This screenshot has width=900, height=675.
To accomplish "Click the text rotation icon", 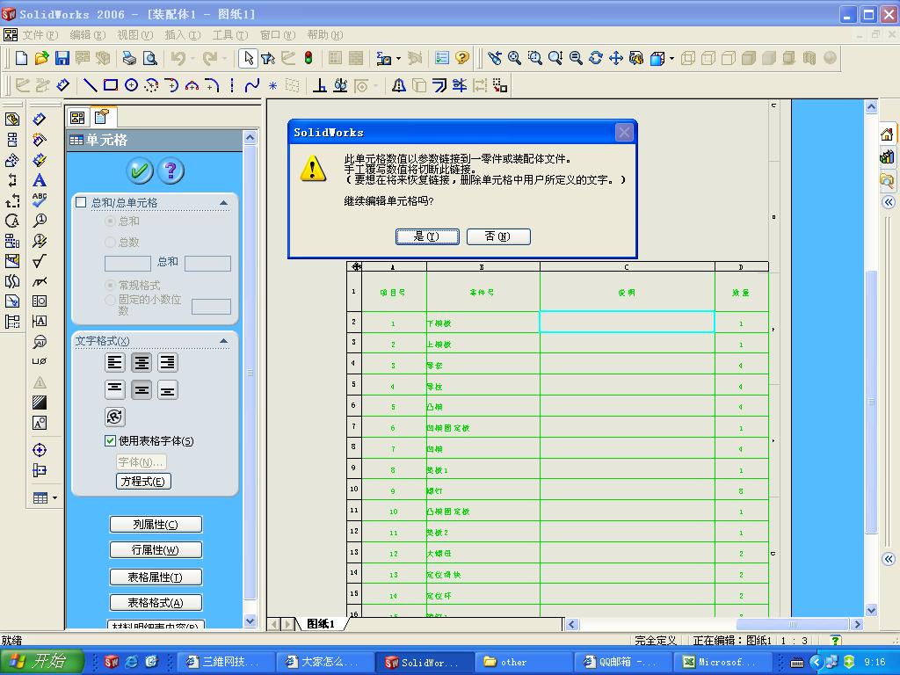I will click(x=115, y=417).
